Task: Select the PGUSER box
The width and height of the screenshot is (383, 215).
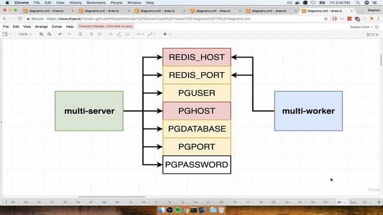Action: pyautogui.click(x=197, y=93)
